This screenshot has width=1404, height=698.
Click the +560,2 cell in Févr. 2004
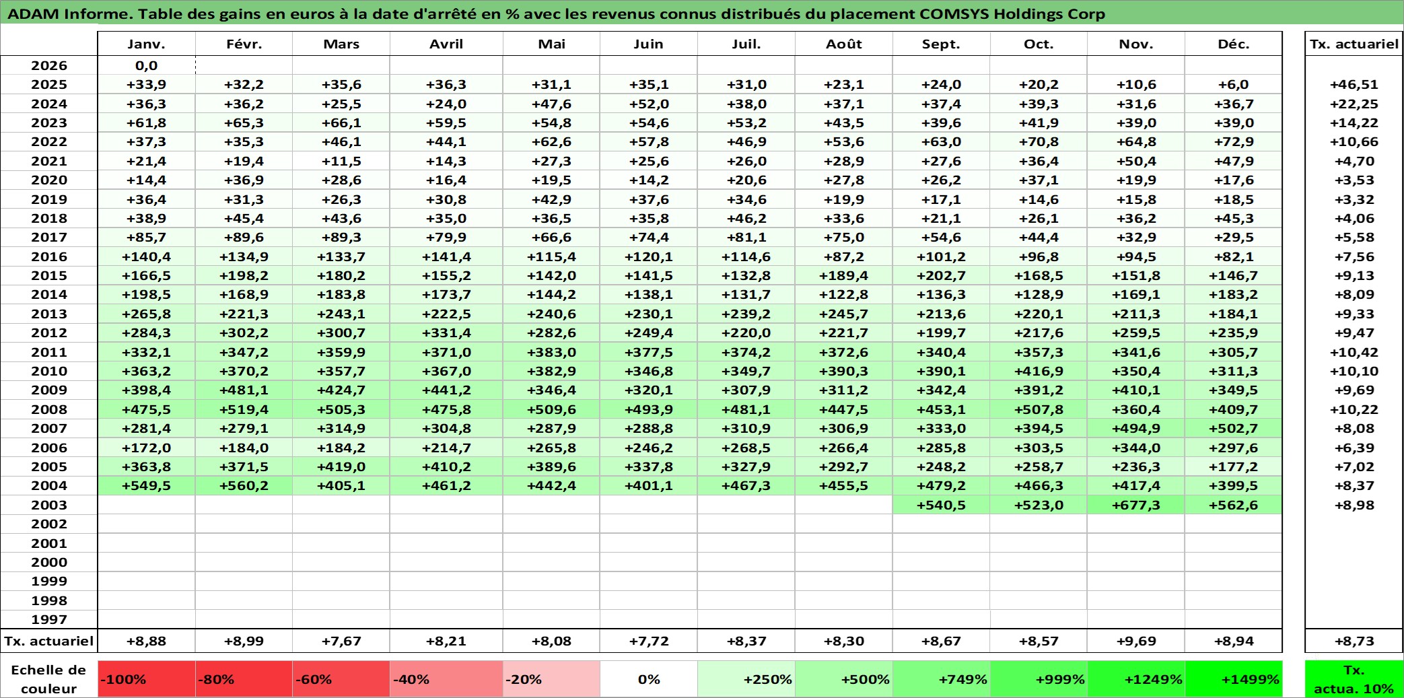point(244,485)
